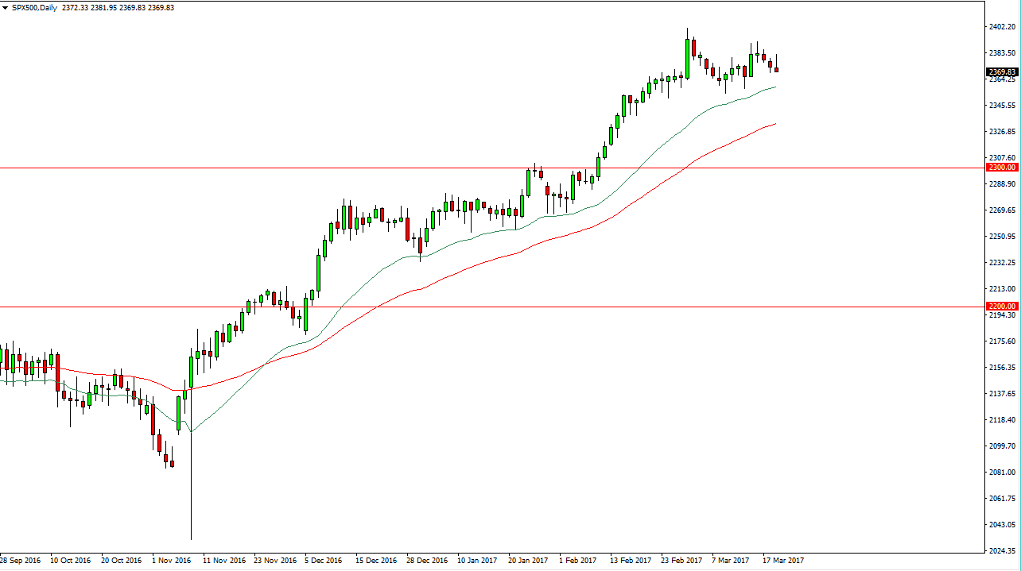The image size is (1021, 571).
Task: Click the SPX500,Daily chart title text
Action: click(x=34, y=8)
